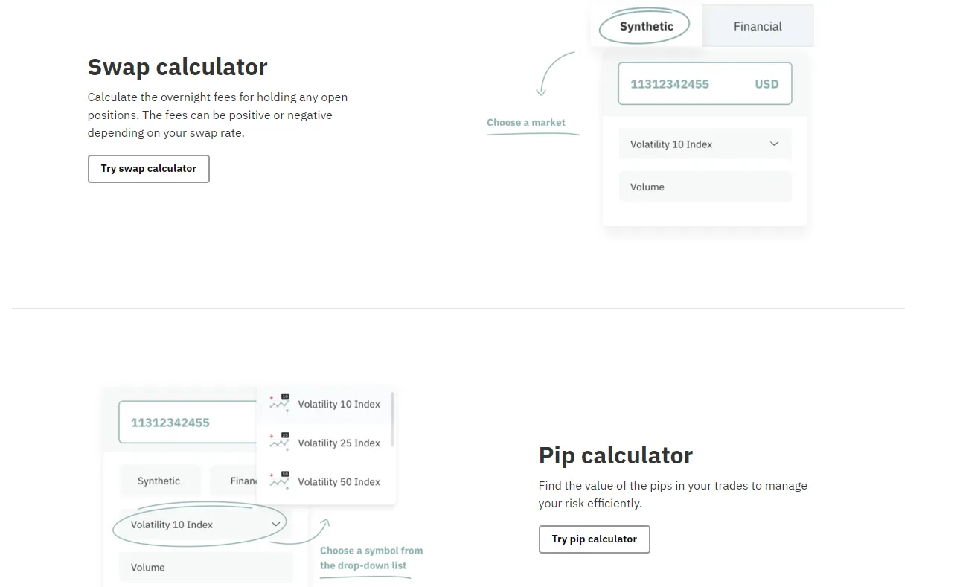
Task: Click the Choose a market label
Action: (x=526, y=123)
